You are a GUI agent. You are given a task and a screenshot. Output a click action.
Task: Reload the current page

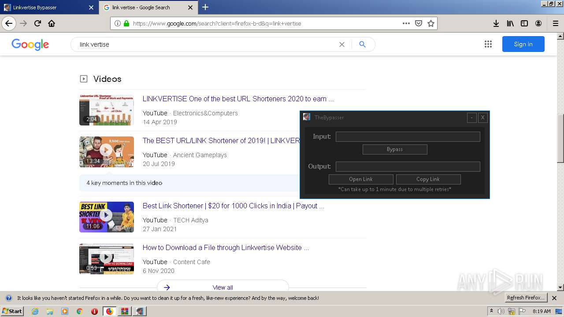37,23
